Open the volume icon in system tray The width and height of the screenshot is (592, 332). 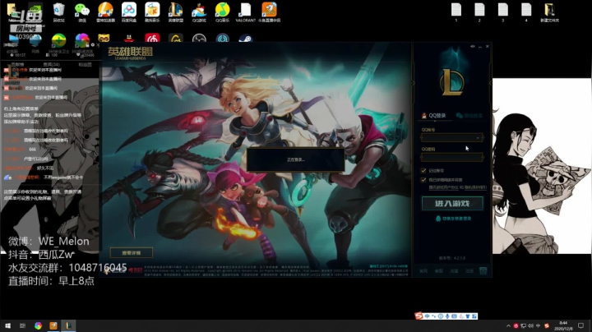point(531,325)
